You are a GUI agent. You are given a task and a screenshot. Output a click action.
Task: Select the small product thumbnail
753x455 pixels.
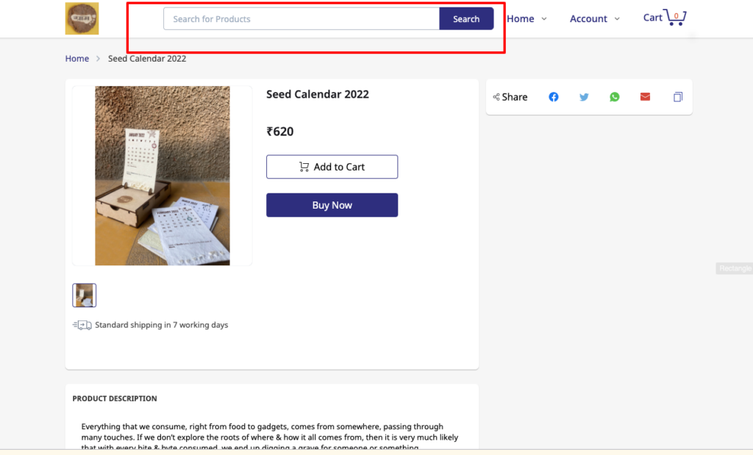pyautogui.click(x=85, y=295)
